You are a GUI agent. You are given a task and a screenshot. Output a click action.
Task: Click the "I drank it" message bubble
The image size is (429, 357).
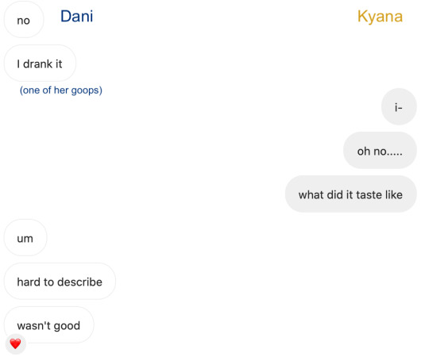(40, 63)
